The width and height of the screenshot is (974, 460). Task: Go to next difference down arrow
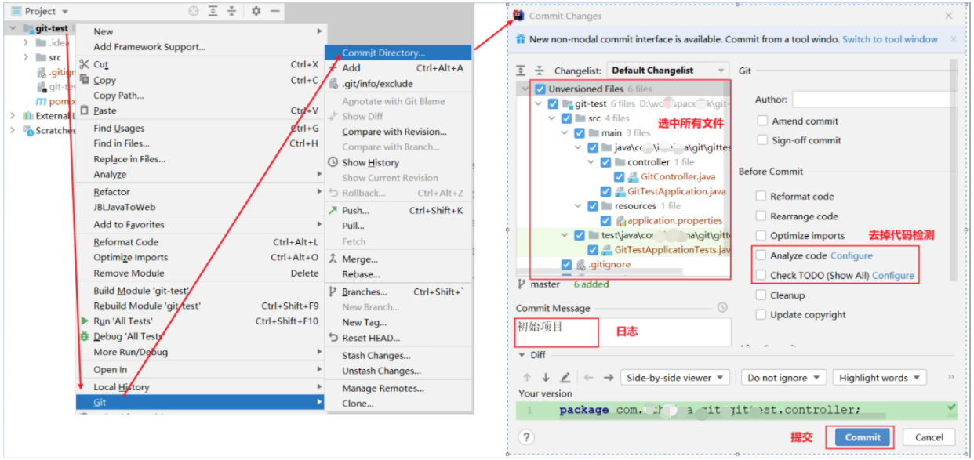tap(546, 377)
